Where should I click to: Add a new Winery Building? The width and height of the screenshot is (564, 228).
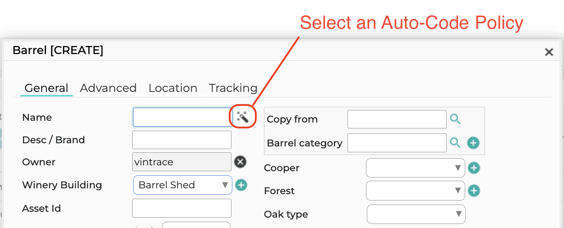coord(241,185)
